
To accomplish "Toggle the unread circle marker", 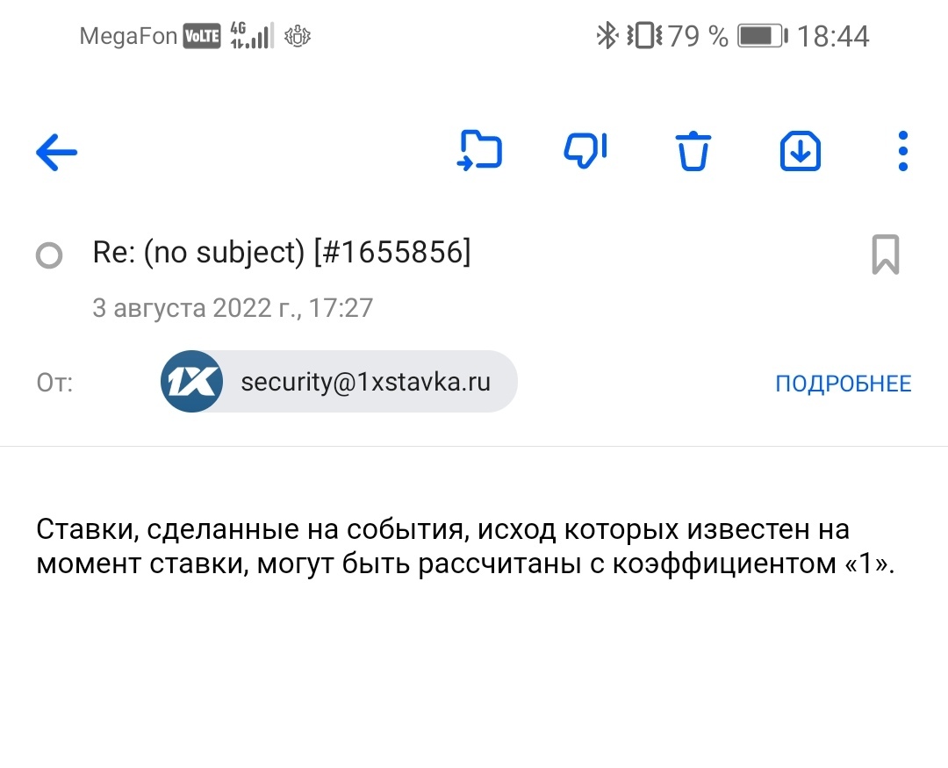I will (x=49, y=255).
